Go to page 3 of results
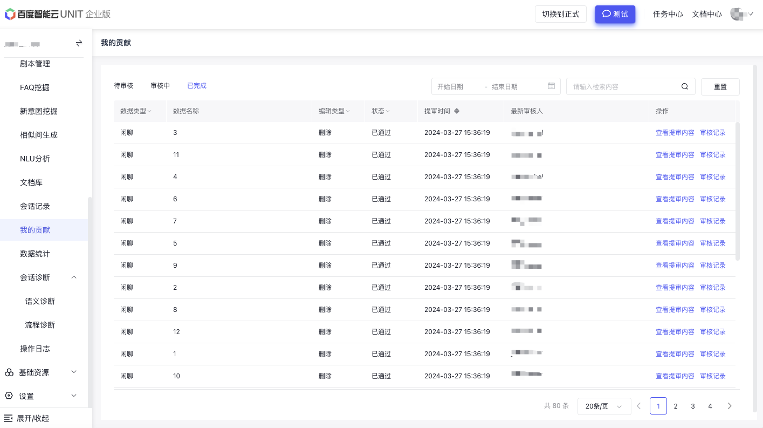763x428 pixels. 693,406
